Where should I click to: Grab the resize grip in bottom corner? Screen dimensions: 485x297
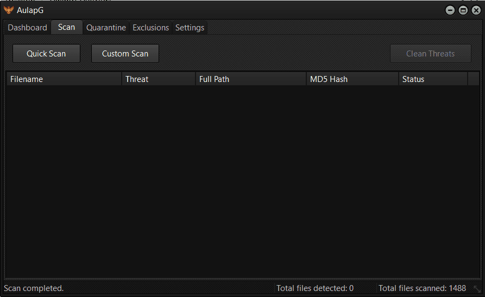point(477,289)
